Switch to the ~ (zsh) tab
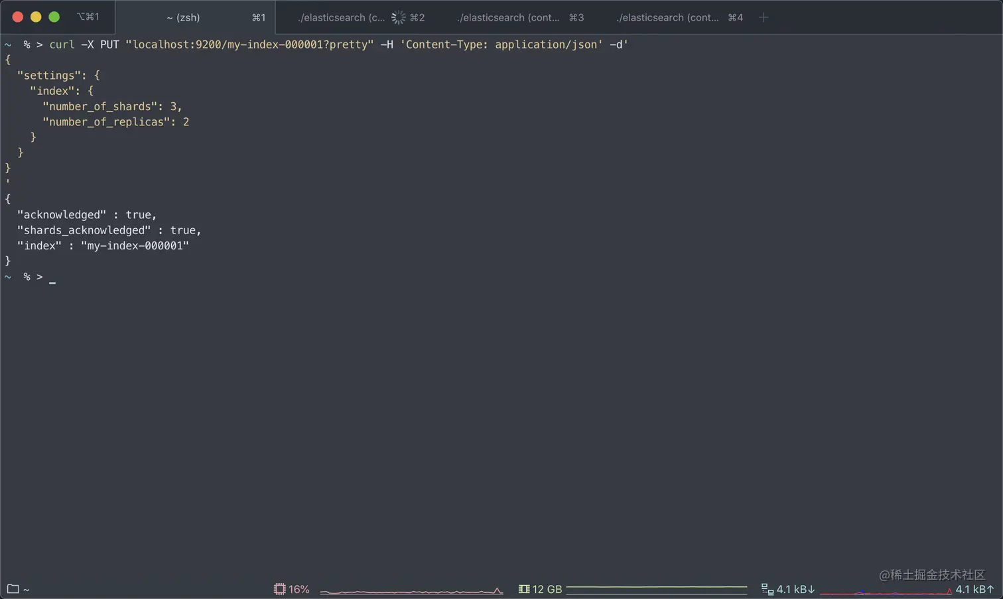 (195, 17)
